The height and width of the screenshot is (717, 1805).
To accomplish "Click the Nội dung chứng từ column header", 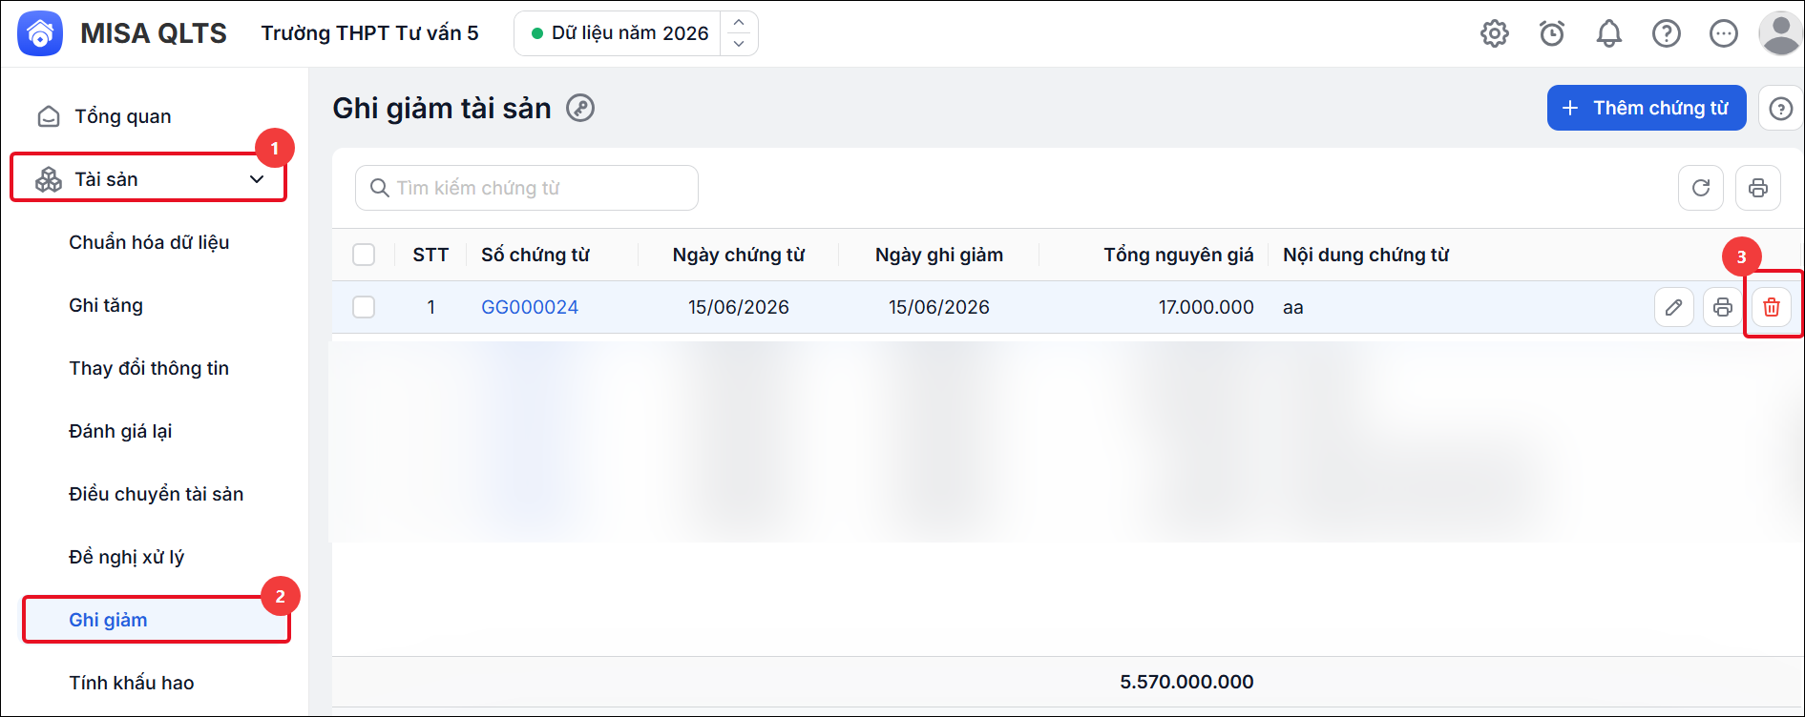I will [1366, 255].
